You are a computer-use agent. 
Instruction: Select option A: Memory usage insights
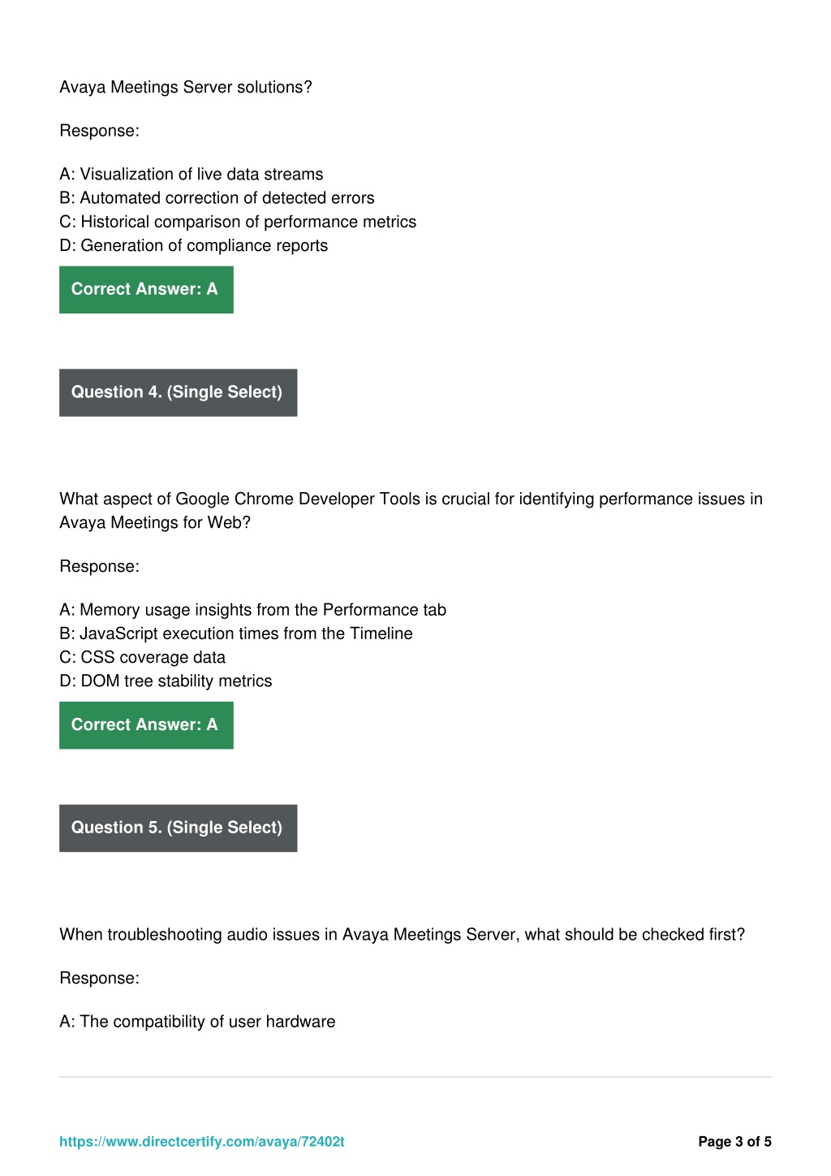[x=253, y=609]
